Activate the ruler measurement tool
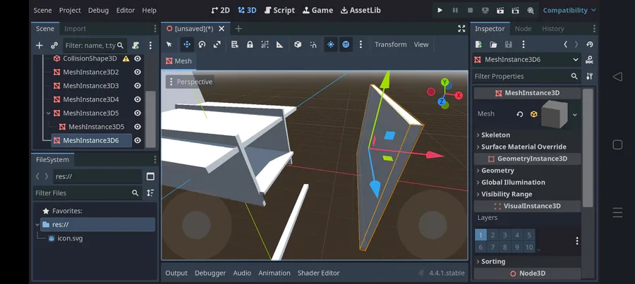The height and width of the screenshot is (284, 635). coord(280,44)
